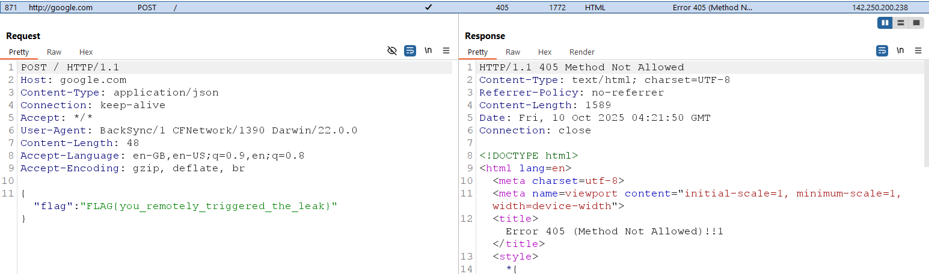929x274 pixels.
Task: Select the Pretty tab in the Request panel
Action: (19, 52)
